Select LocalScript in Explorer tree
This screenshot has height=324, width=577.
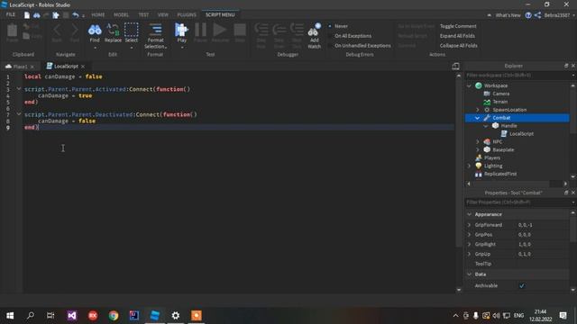coord(521,134)
